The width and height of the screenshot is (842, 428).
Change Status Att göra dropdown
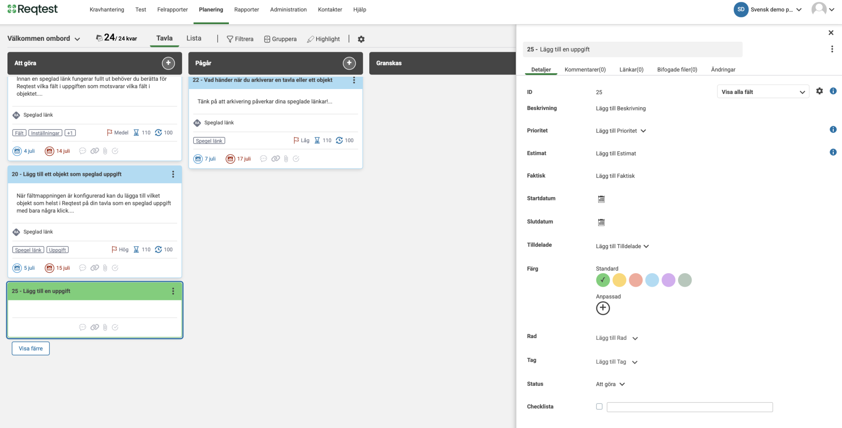610,384
